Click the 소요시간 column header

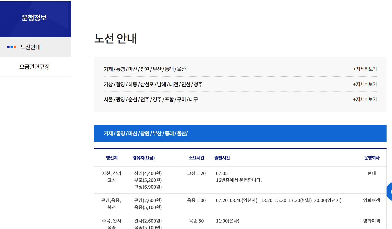click(196, 158)
